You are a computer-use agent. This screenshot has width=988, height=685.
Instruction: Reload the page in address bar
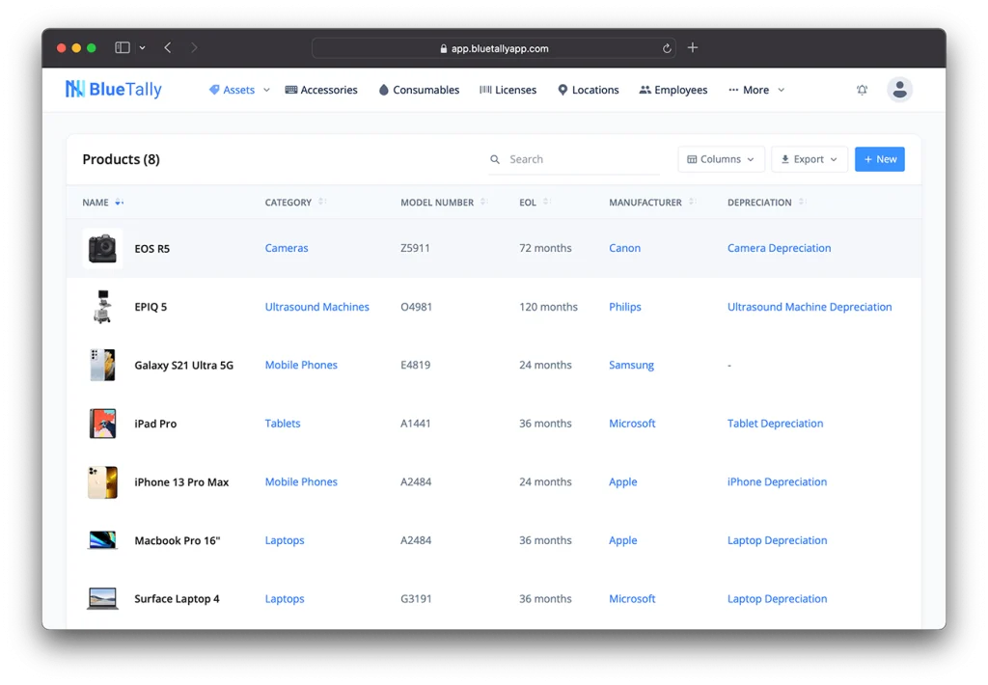pyautogui.click(x=667, y=48)
